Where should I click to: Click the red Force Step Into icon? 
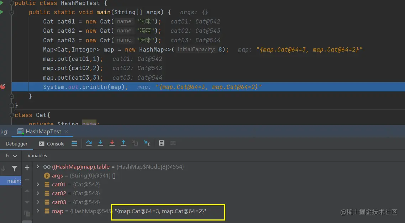coord(112,143)
